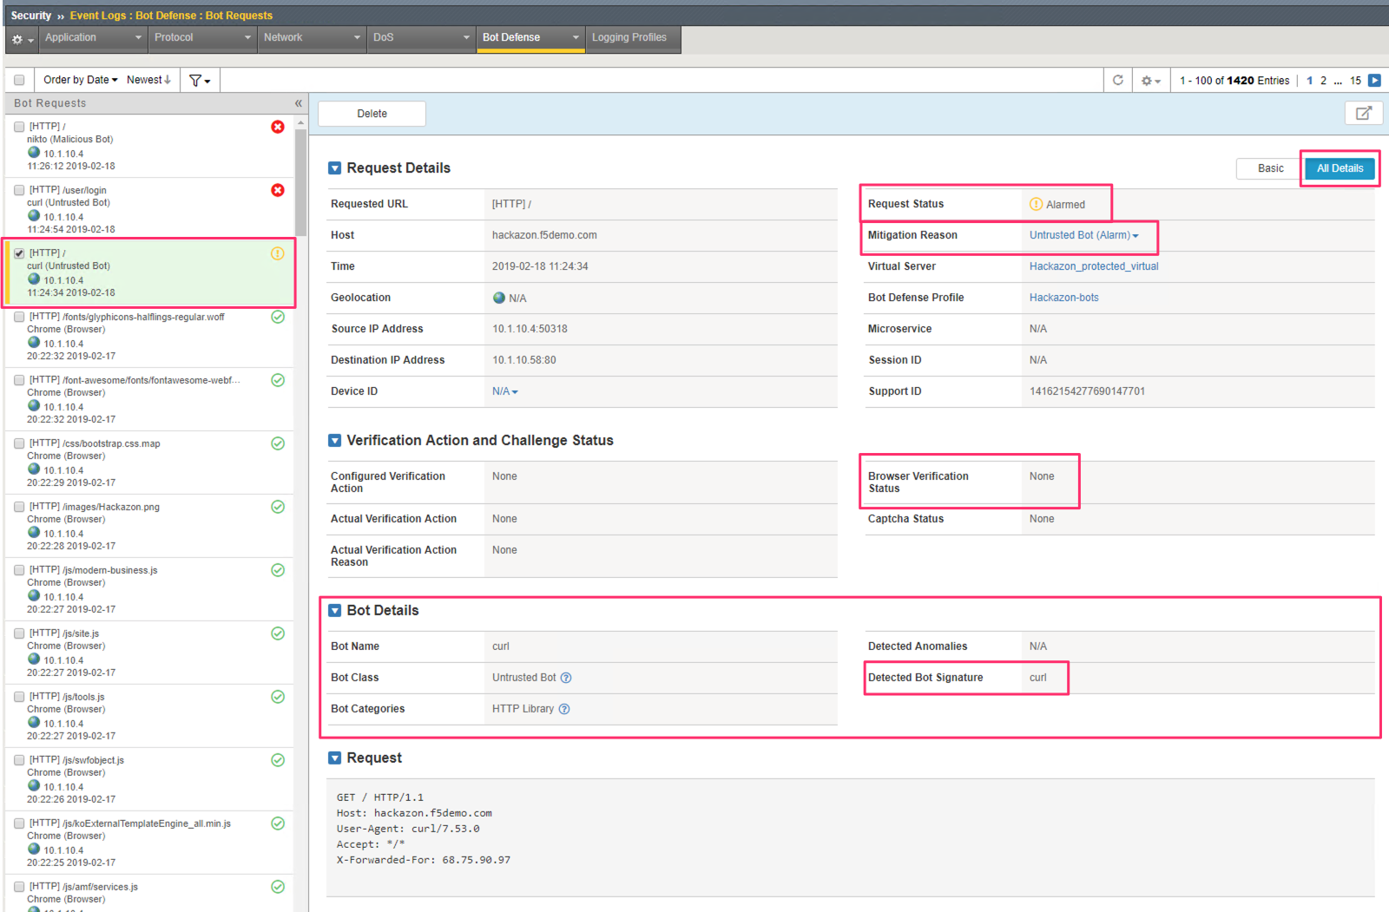
Task: Click legal status icon on bootstrap.css.map request
Action: point(278,443)
